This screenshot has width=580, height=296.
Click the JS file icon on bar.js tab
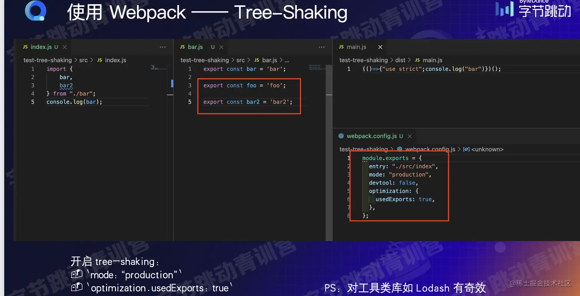click(183, 47)
